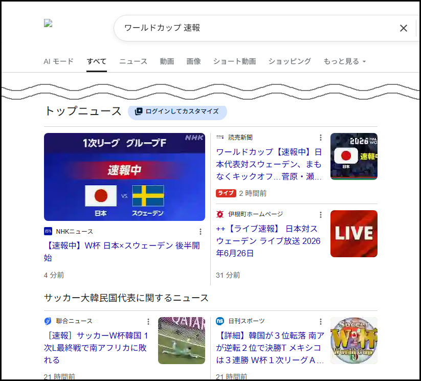Screen dimensions: 421x381
Task: Click the 聯合ニュース favicon
Action: [x=48, y=321]
